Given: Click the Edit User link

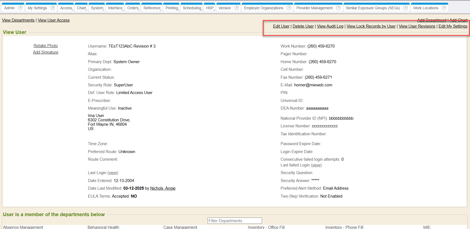Looking at the screenshot, I should (281, 26).
